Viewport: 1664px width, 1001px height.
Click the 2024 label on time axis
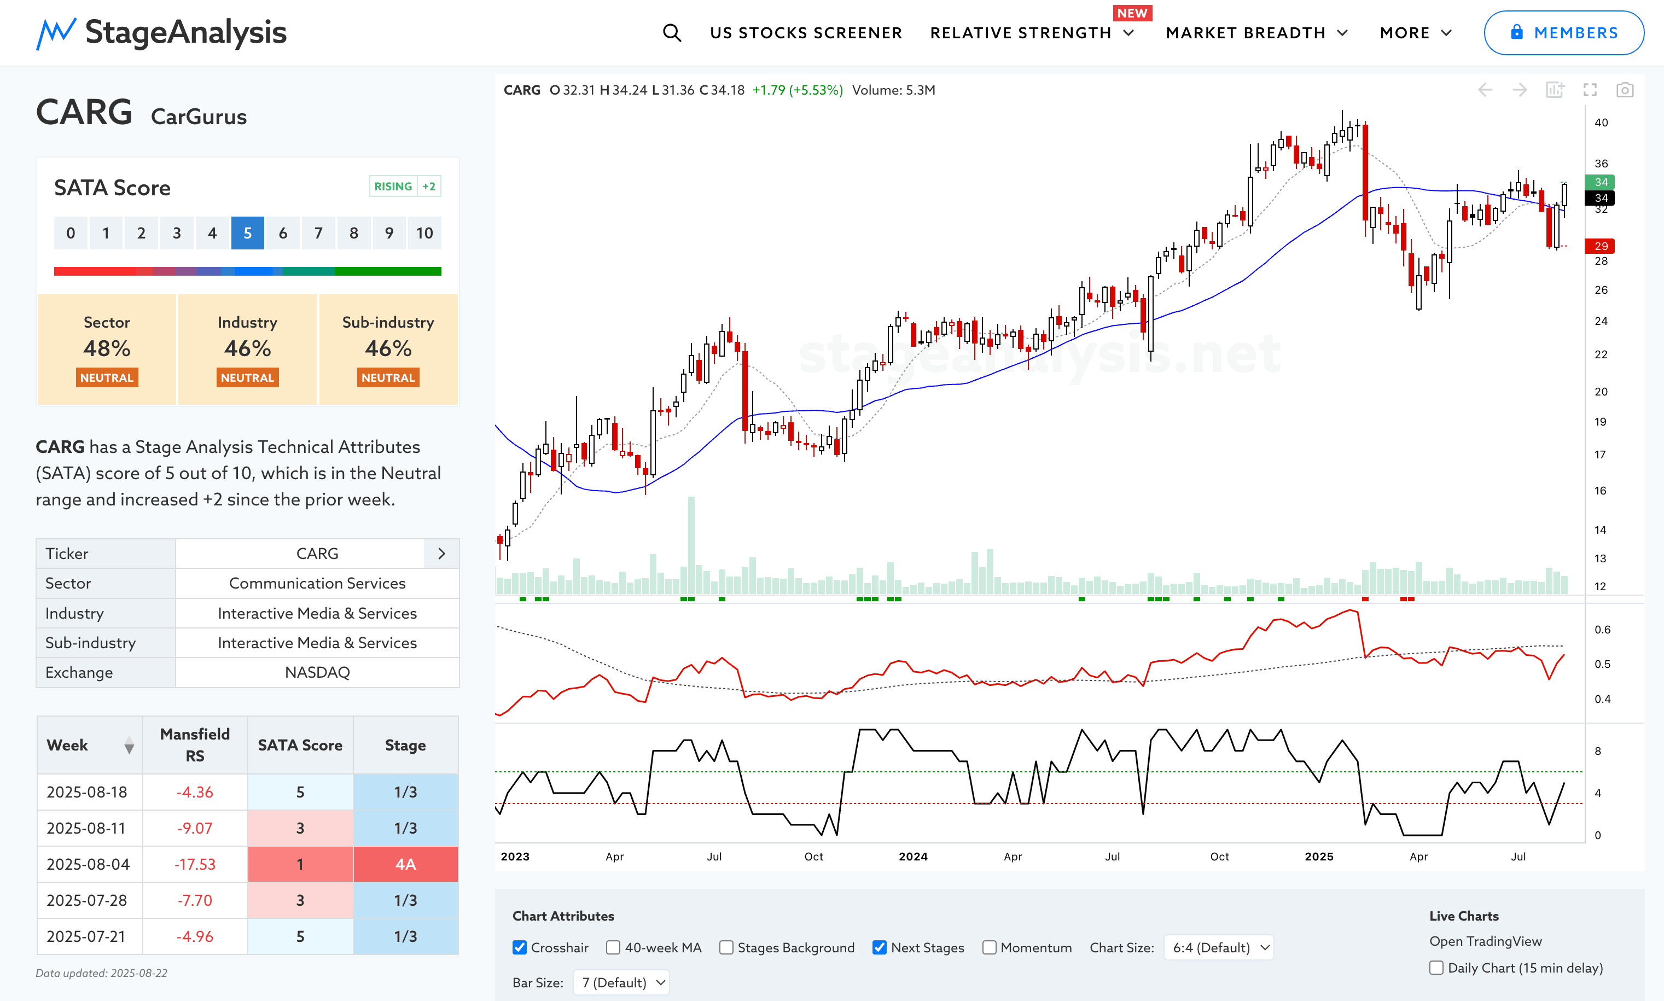pos(912,857)
